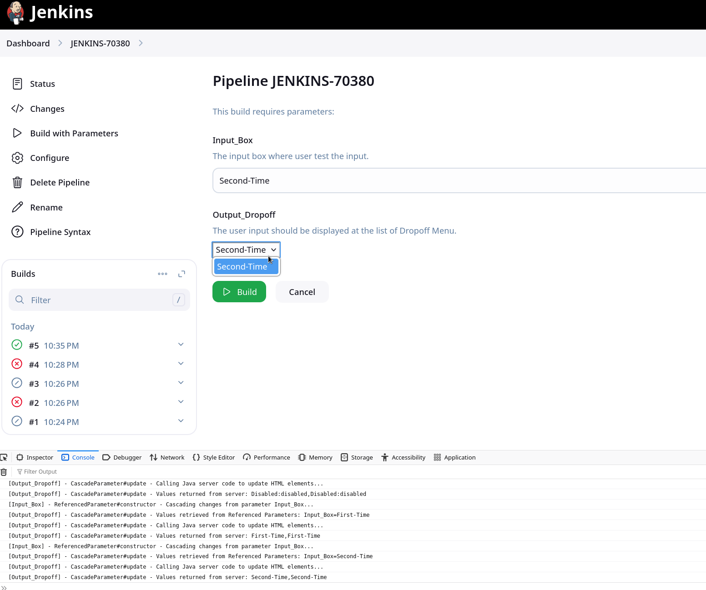Click the Delete Pipeline trash icon

point(17,182)
